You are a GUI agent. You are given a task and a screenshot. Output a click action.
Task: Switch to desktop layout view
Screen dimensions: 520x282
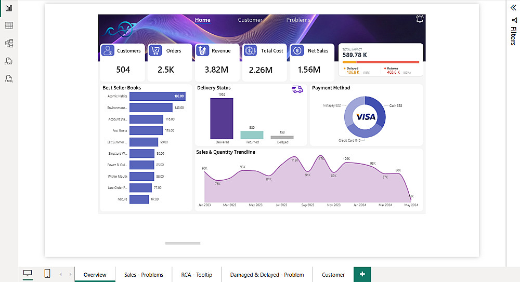28,273
